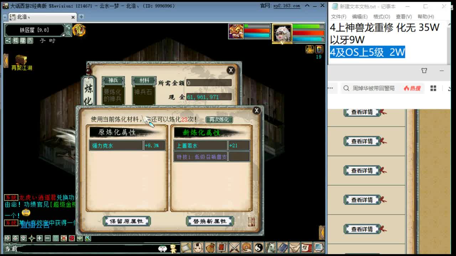456x256 pixels.
Task: Switch to the 北洛、 game tab
Action: [x=42, y=17]
